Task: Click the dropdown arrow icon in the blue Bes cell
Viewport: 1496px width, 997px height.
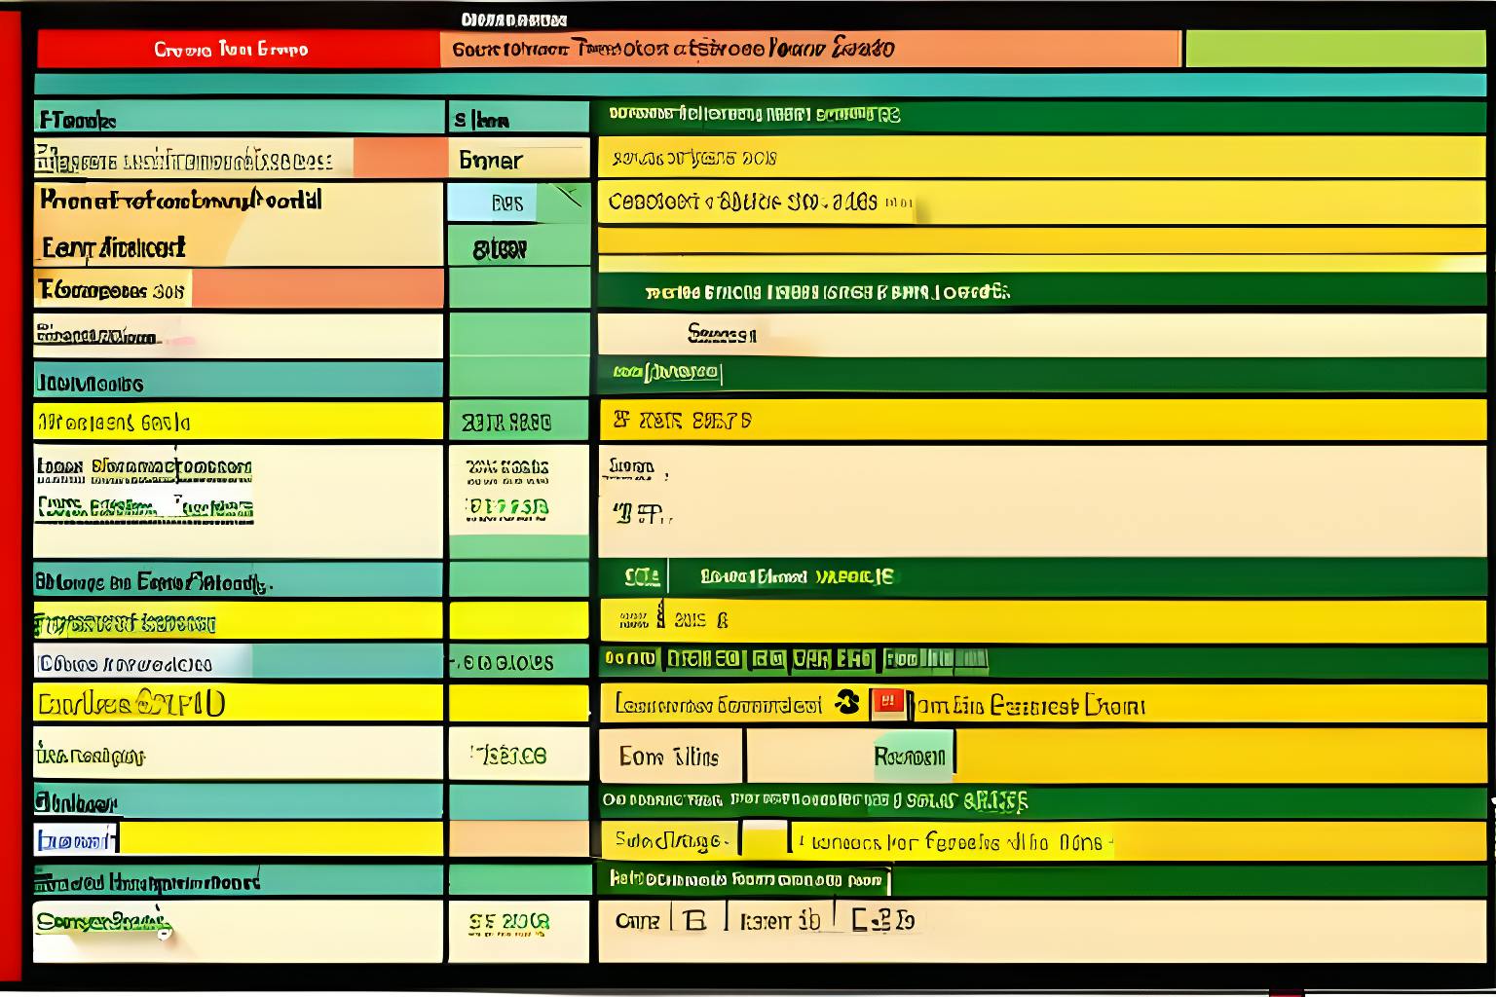Action: click(x=570, y=198)
